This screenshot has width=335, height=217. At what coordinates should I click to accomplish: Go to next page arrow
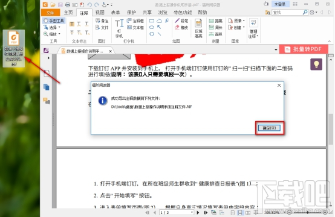point(198,213)
